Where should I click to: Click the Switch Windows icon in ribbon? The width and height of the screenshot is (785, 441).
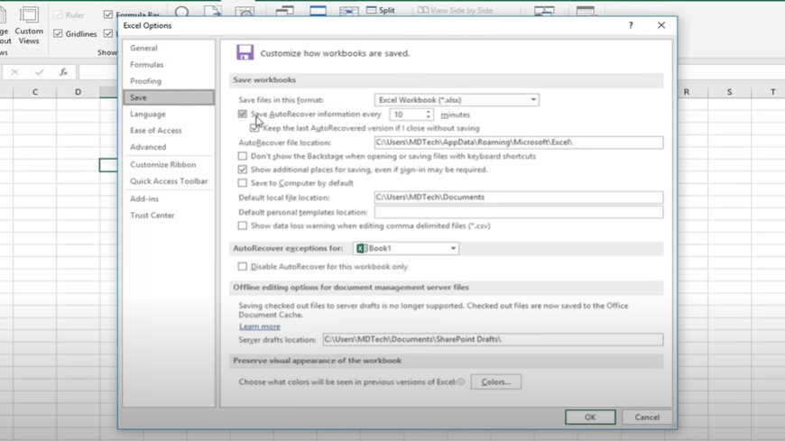pos(544,11)
